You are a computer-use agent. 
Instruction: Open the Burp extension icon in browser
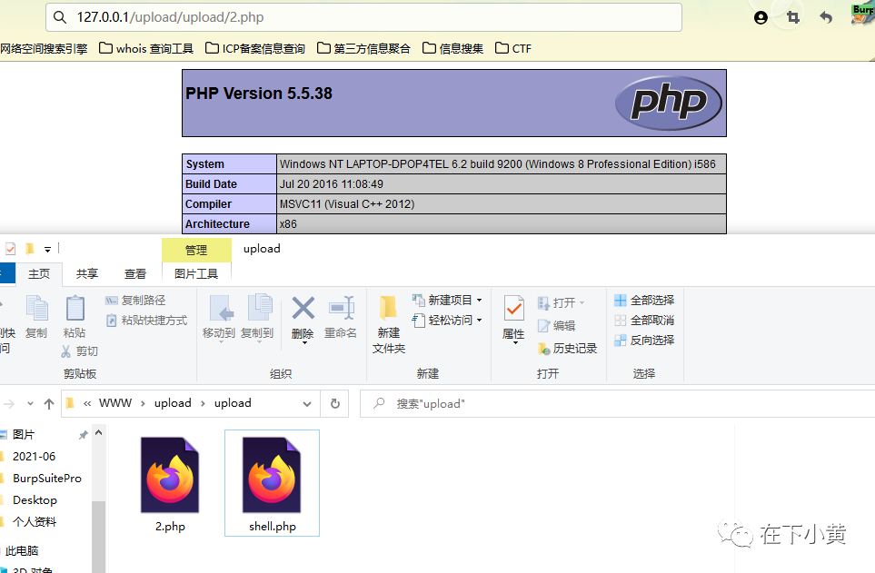[x=862, y=14]
